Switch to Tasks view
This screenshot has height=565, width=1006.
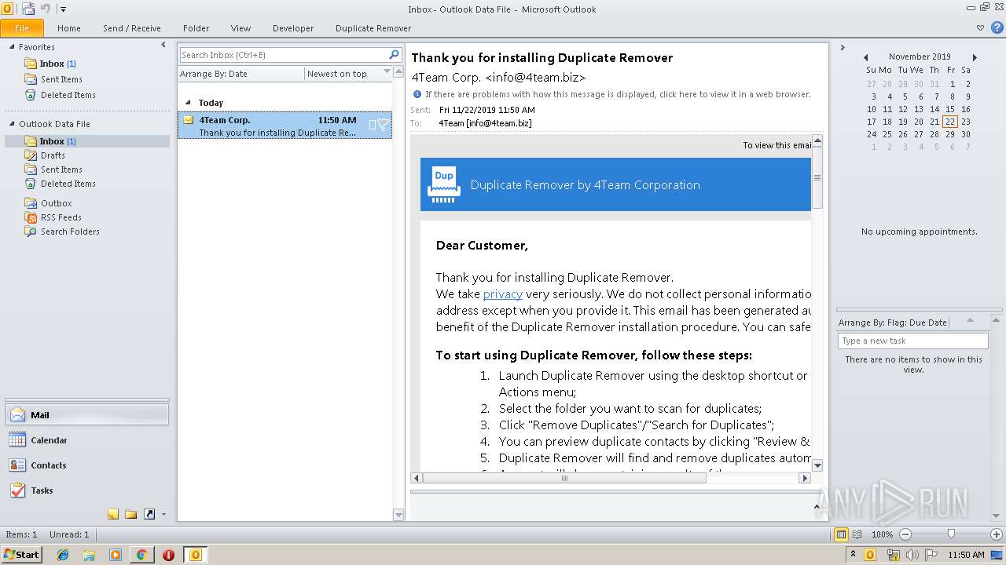(x=86, y=490)
